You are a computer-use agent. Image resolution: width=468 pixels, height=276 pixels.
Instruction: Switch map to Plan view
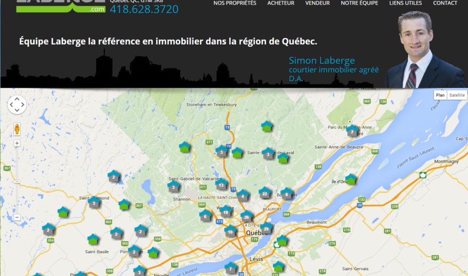[x=440, y=96]
